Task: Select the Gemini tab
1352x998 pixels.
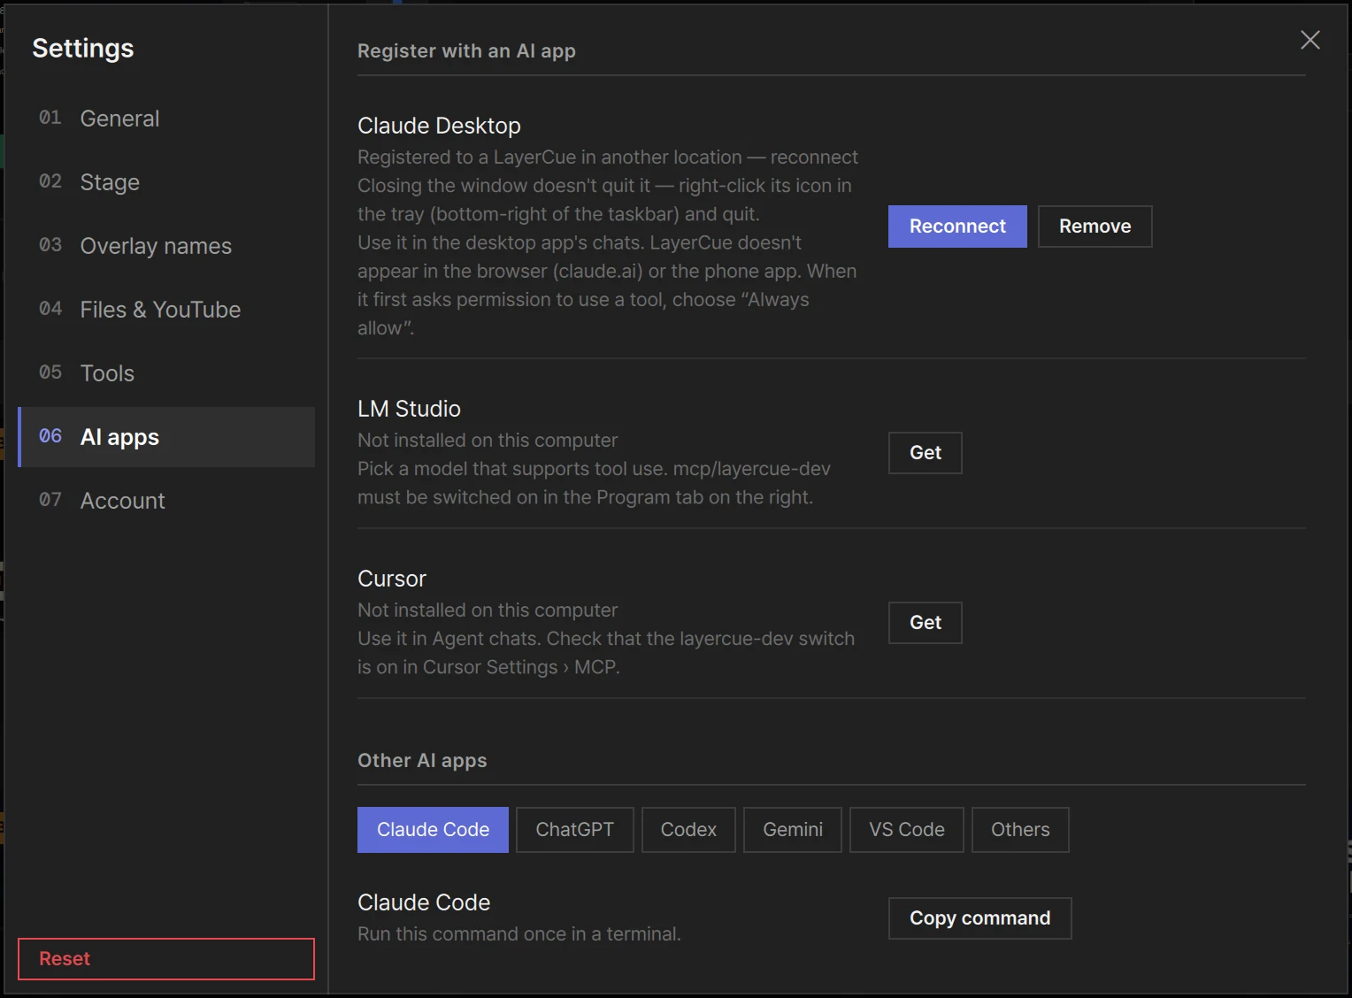Action: pyautogui.click(x=793, y=830)
